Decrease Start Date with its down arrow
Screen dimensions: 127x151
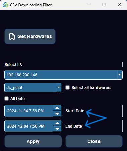pos(57,114)
